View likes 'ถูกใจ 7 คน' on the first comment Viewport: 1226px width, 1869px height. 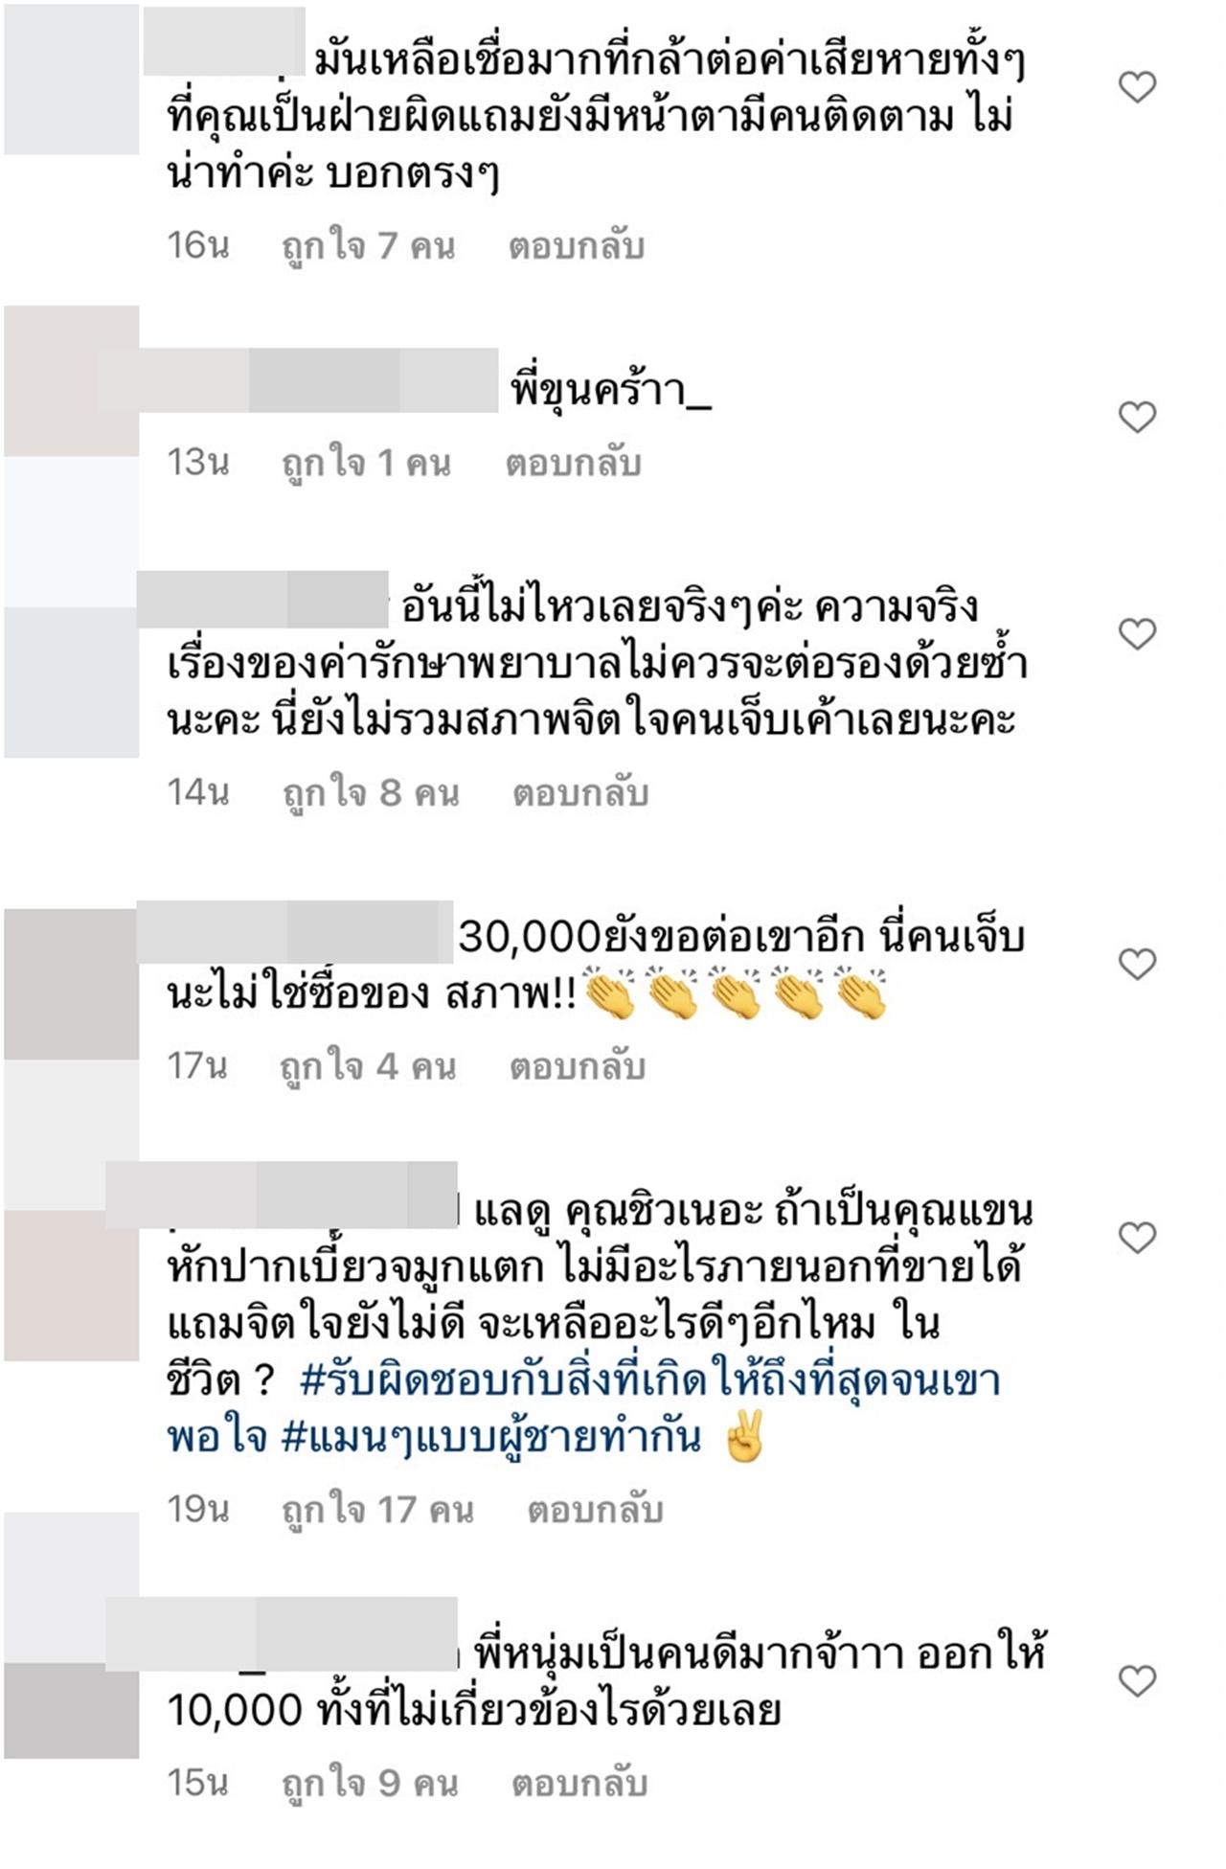[369, 246]
